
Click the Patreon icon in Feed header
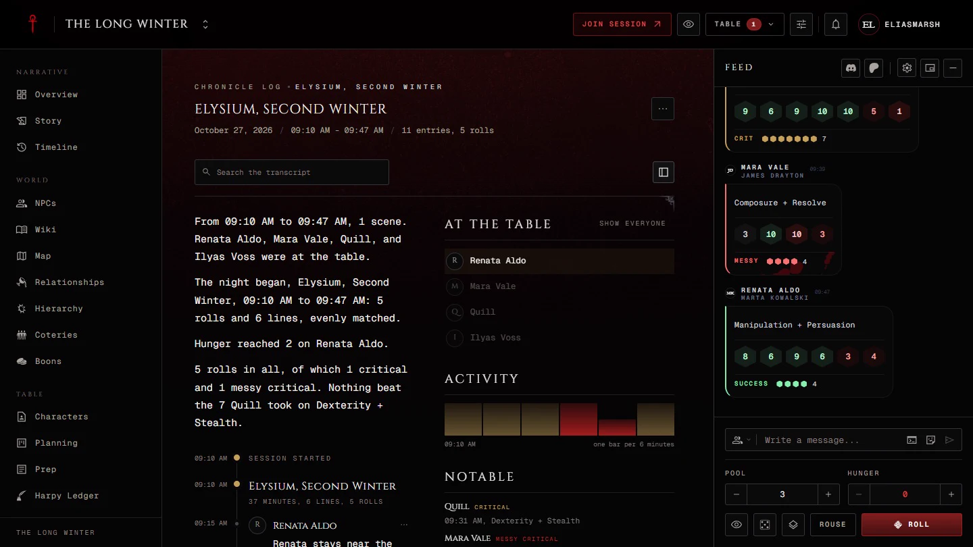874,68
